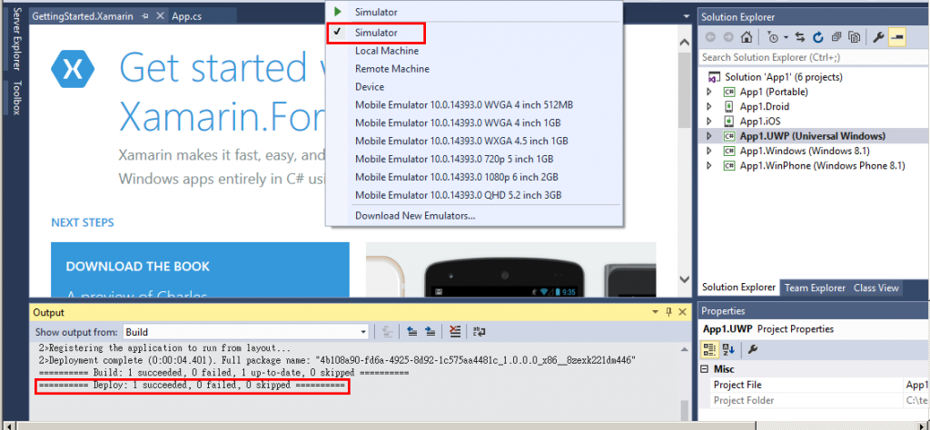
Task: Click the DOWNLOAD THE BOOK tile
Action: (200, 269)
